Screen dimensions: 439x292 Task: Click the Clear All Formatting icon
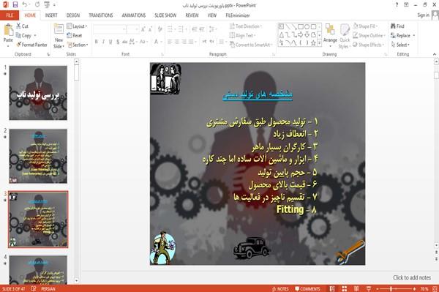[x=160, y=29]
